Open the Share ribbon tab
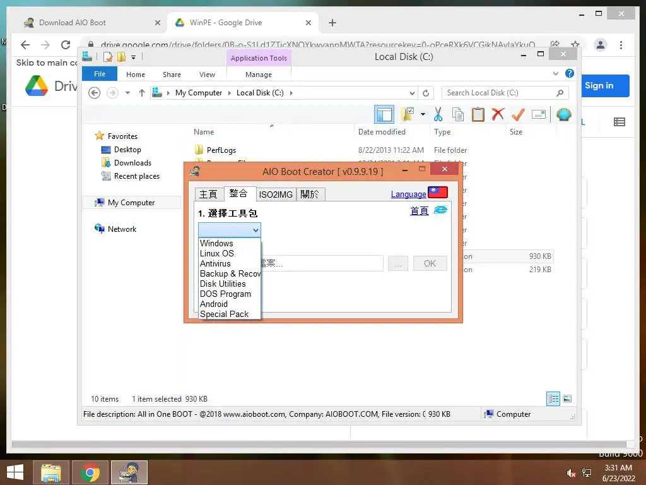 coord(172,75)
